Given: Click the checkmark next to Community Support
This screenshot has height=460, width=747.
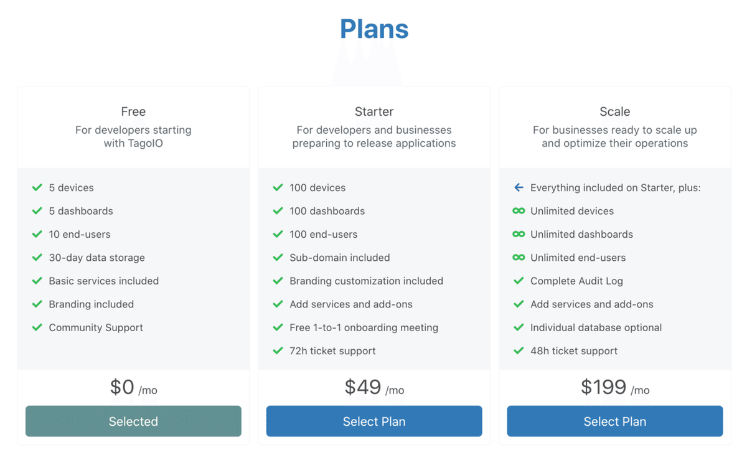Looking at the screenshot, I should [x=37, y=327].
